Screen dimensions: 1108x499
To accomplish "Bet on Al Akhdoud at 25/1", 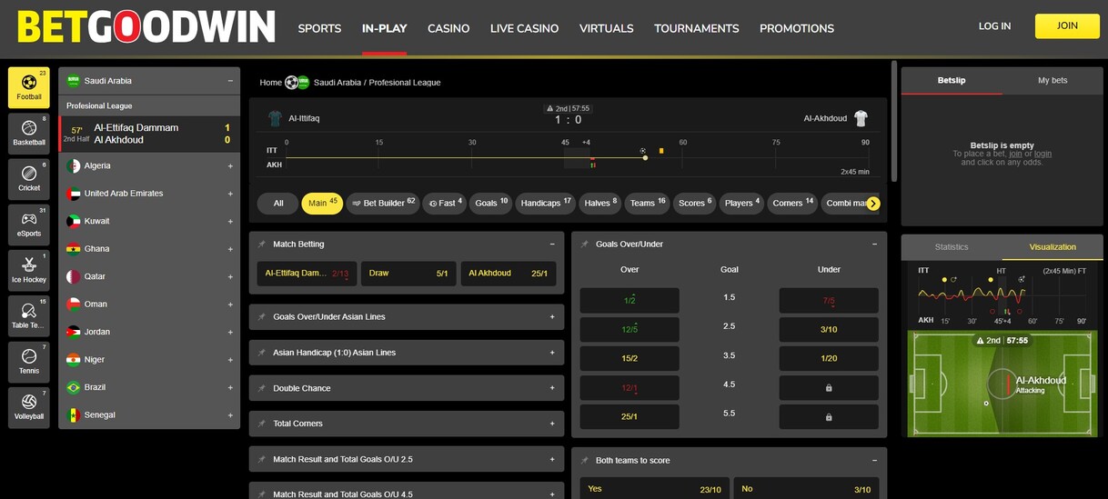I will click(509, 274).
